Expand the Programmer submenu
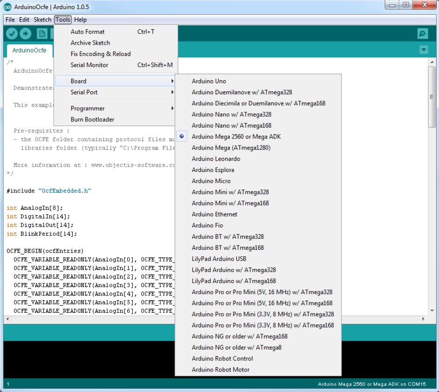The image size is (439, 392). pos(115,108)
